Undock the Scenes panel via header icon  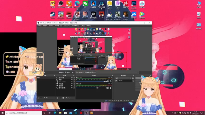54,75
